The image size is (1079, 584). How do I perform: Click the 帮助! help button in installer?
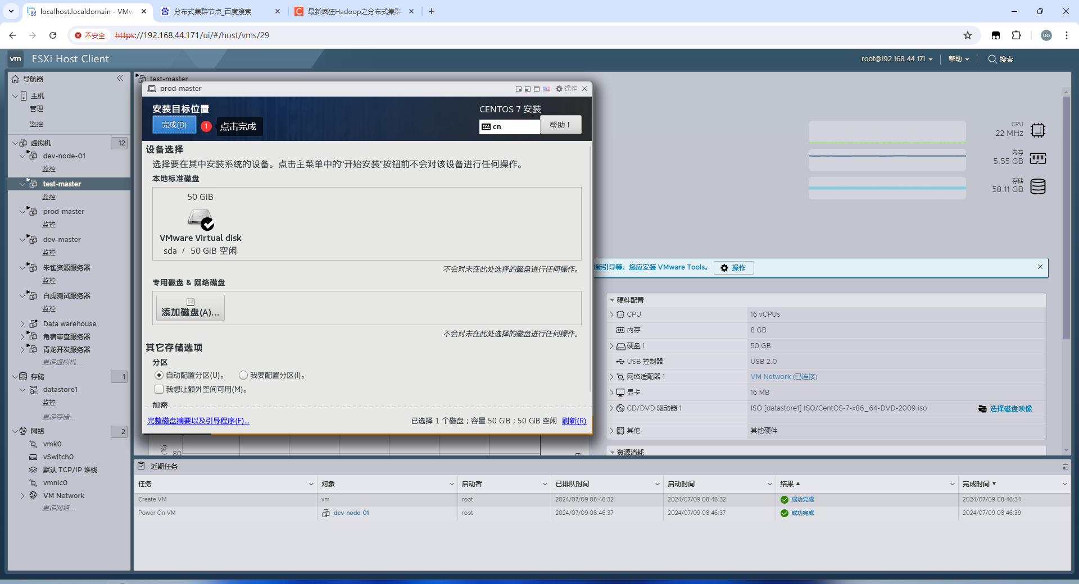[560, 125]
